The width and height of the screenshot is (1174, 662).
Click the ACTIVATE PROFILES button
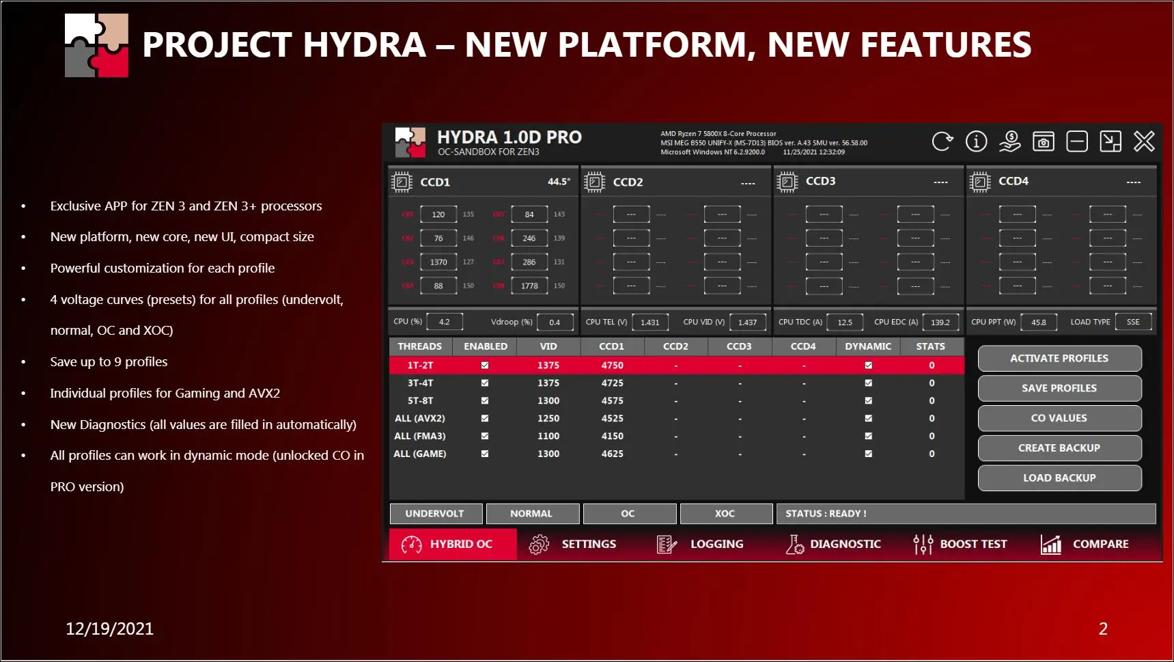click(x=1059, y=359)
